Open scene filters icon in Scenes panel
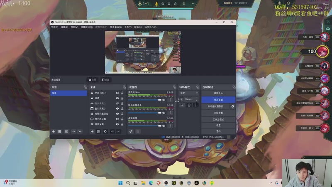The width and height of the screenshot is (332, 187). pyautogui.click(x=66, y=131)
